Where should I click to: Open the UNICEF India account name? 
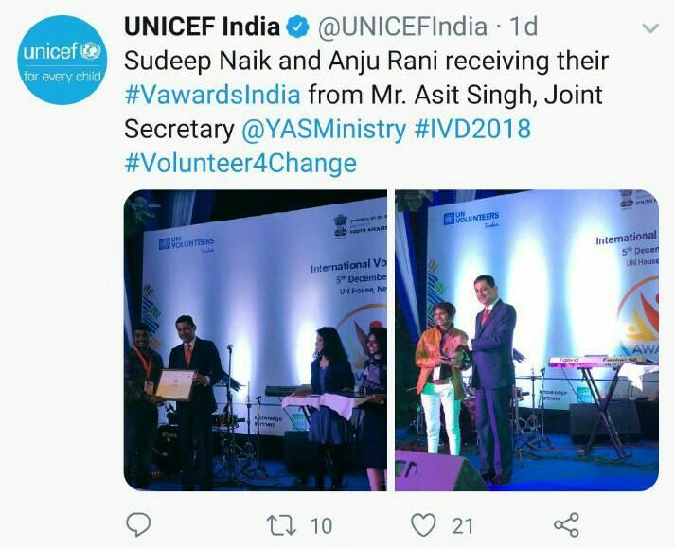coord(202,27)
